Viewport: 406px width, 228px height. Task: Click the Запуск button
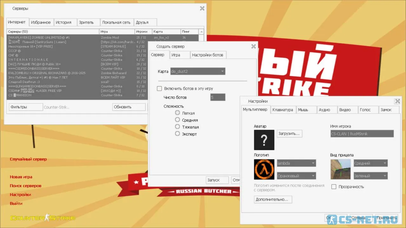coord(217,180)
